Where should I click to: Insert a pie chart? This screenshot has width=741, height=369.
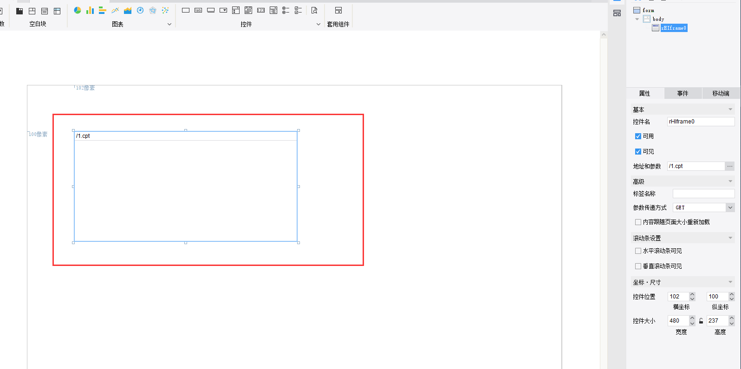tap(78, 10)
